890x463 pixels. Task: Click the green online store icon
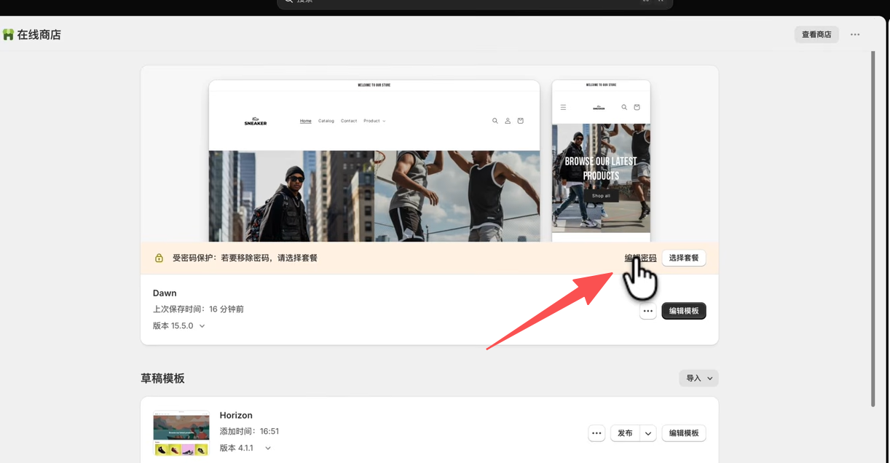tap(8, 34)
